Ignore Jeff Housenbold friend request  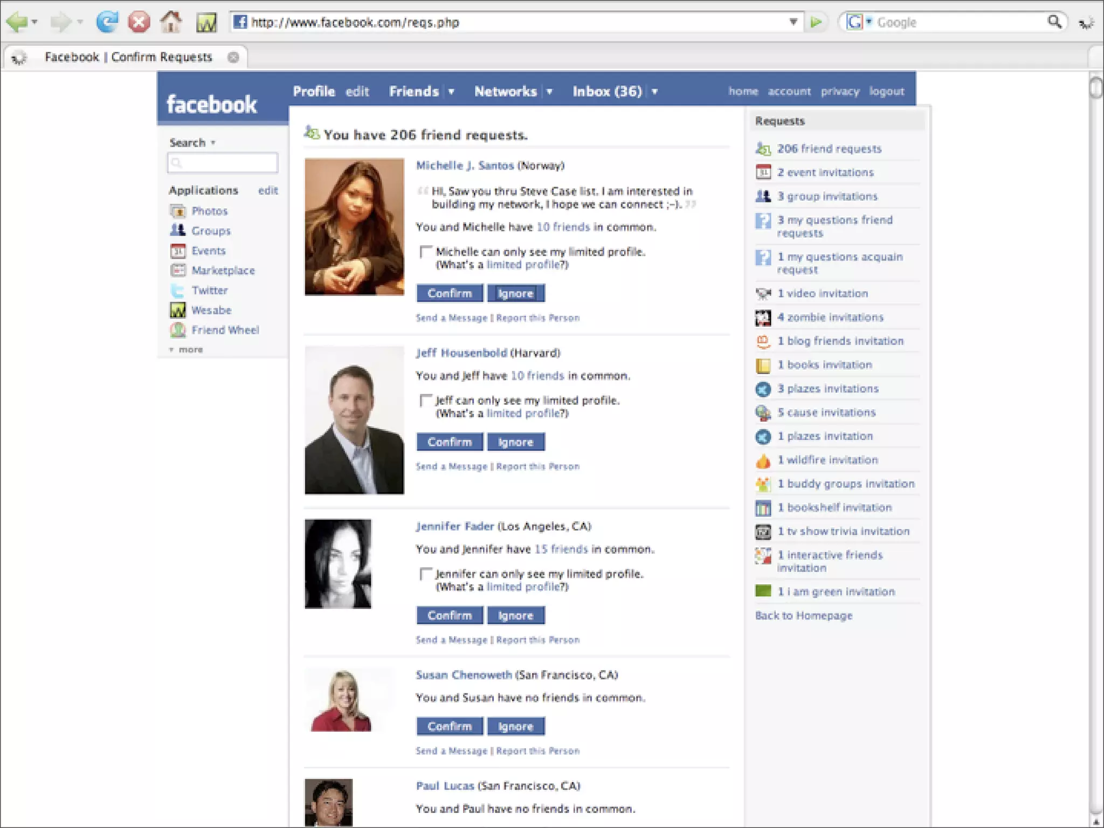tap(516, 442)
